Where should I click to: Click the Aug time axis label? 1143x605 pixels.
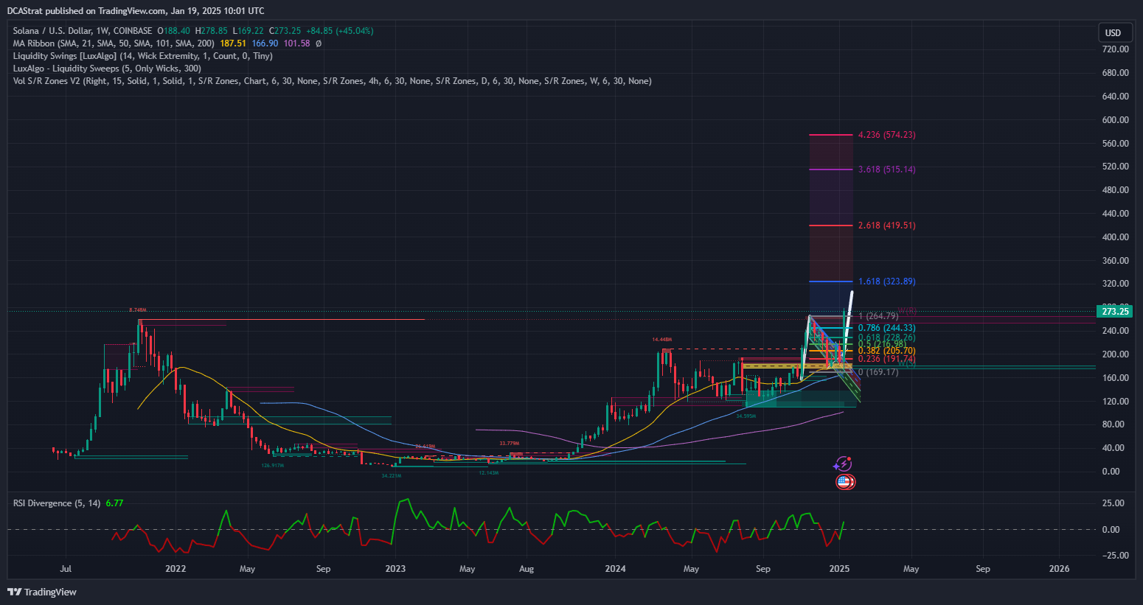[527, 569]
